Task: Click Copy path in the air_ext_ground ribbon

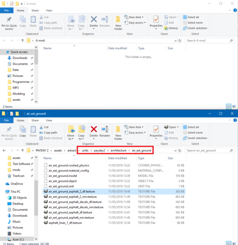Action: click(48, 133)
